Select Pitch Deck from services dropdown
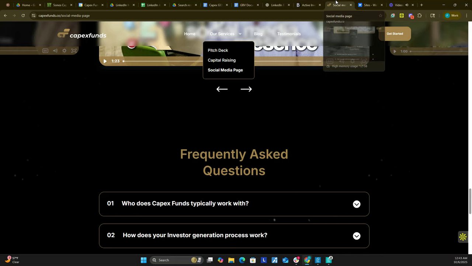472x266 pixels. 218,50
